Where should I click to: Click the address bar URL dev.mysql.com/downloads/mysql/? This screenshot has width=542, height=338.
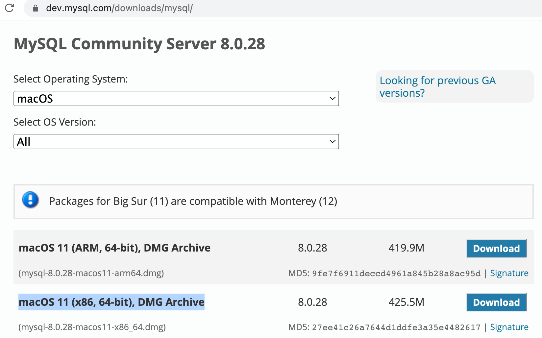pyautogui.click(x=119, y=8)
